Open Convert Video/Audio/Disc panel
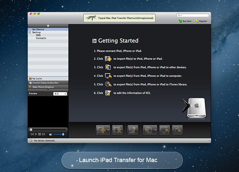 click(48, 83)
